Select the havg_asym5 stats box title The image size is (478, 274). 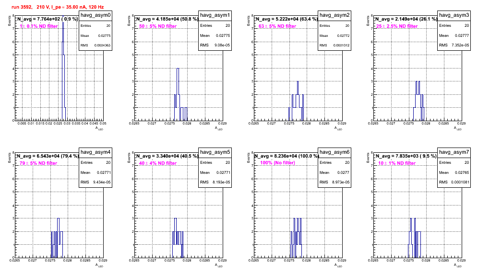215,152
